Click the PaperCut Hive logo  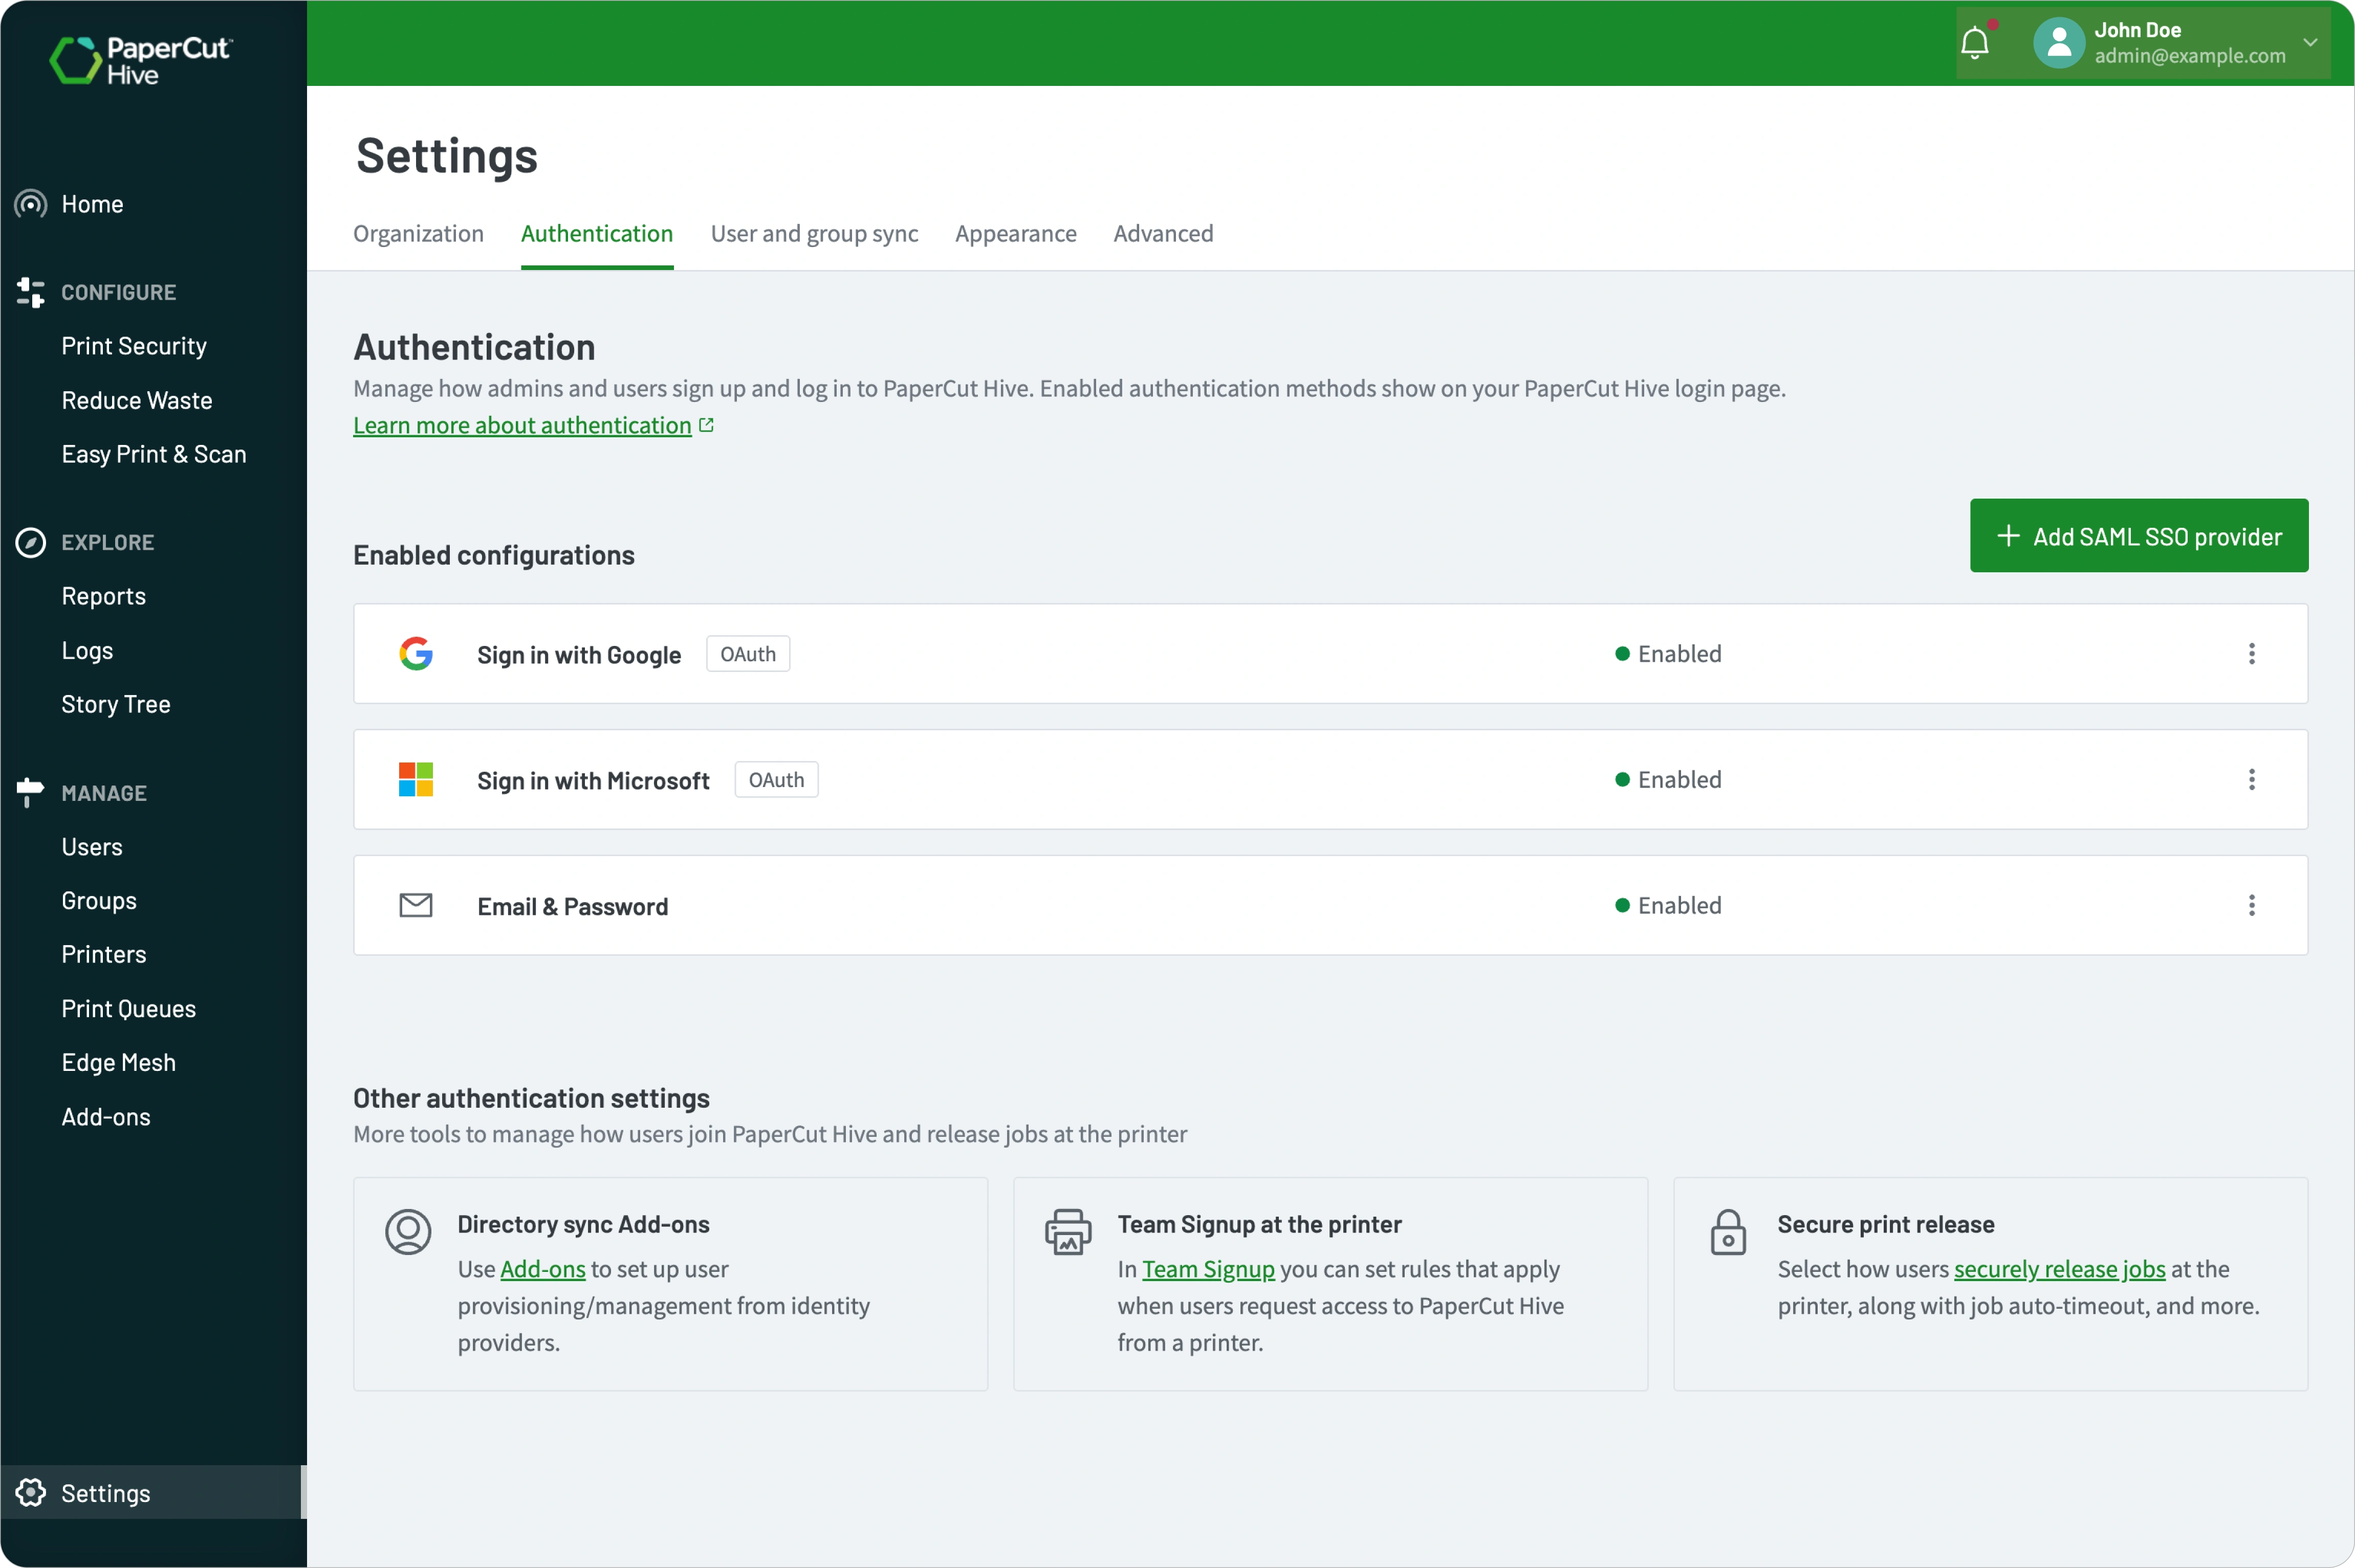pyautogui.click(x=141, y=60)
